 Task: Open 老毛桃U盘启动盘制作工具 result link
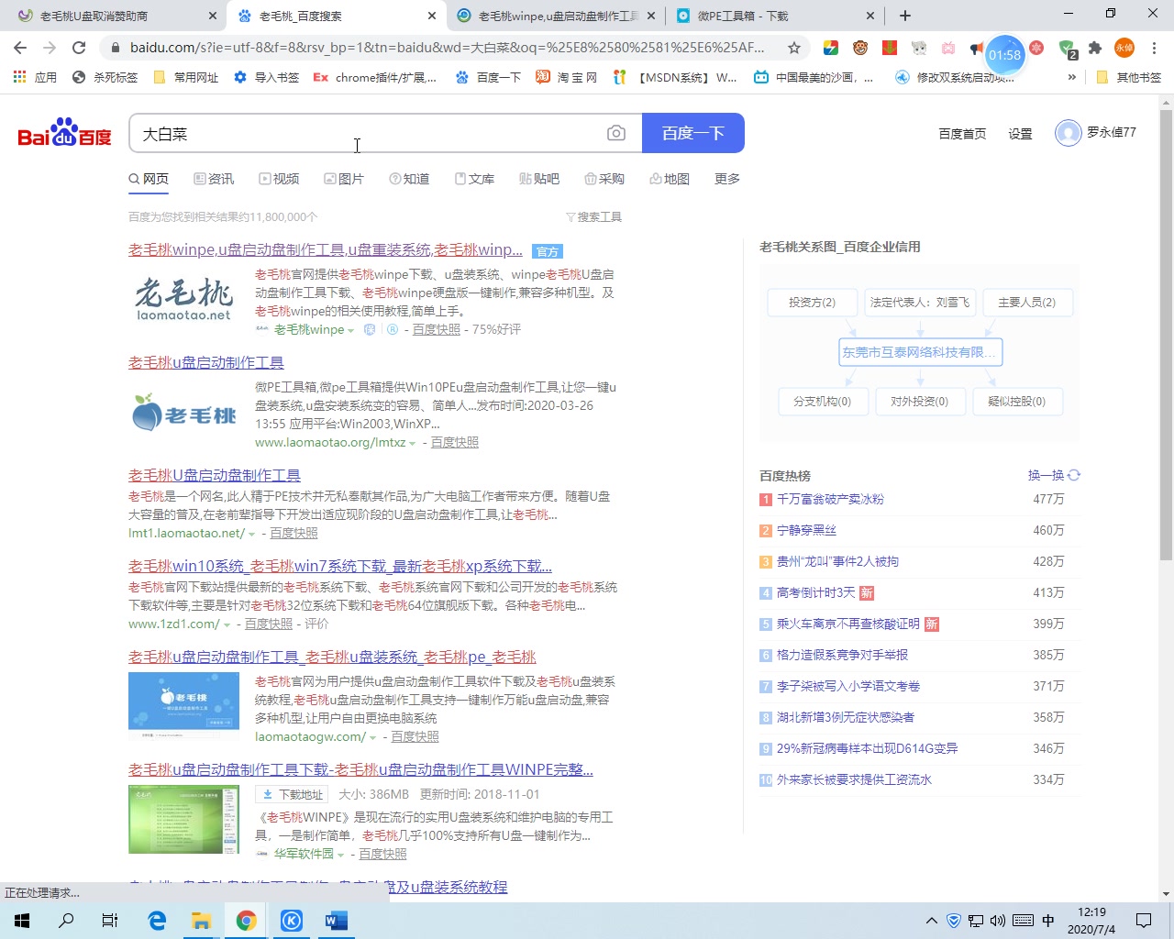coord(215,475)
